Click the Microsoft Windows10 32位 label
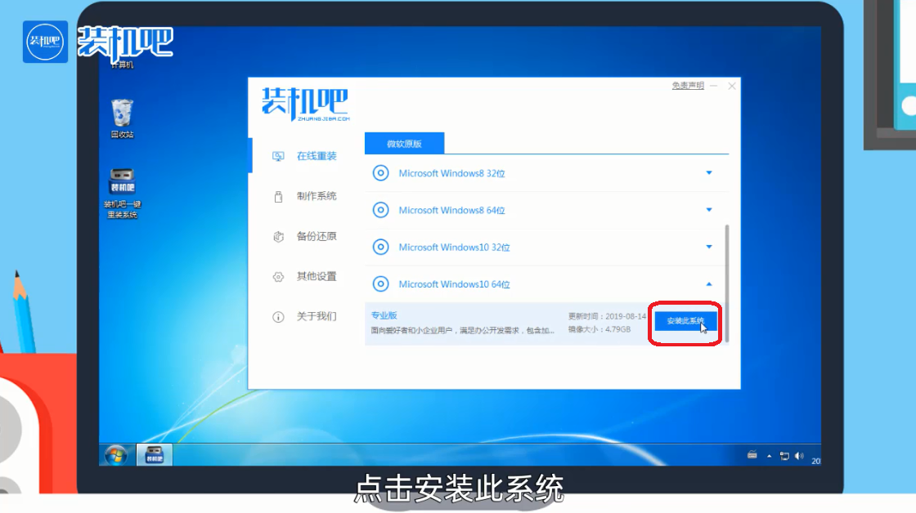Viewport: 916px width, 513px height. click(x=454, y=248)
